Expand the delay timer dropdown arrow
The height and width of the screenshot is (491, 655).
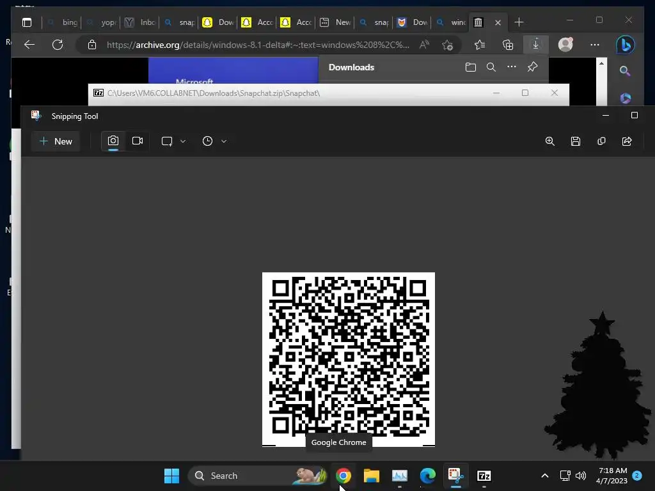coord(224,141)
